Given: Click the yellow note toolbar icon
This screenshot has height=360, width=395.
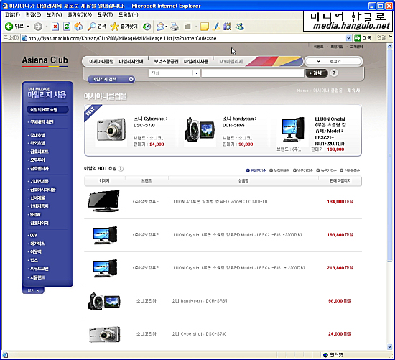Looking at the screenshot, I should [204, 26].
